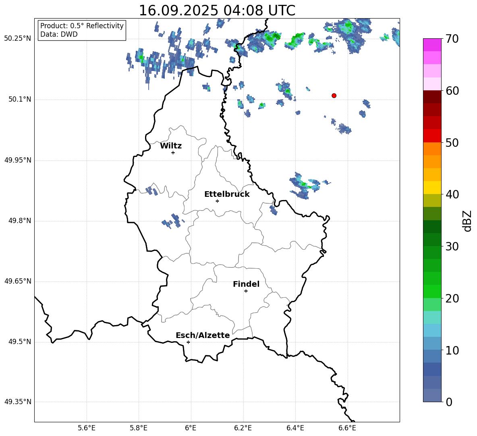
Task: Click the 5.8°E longitude label
Action: pyautogui.click(x=139, y=428)
